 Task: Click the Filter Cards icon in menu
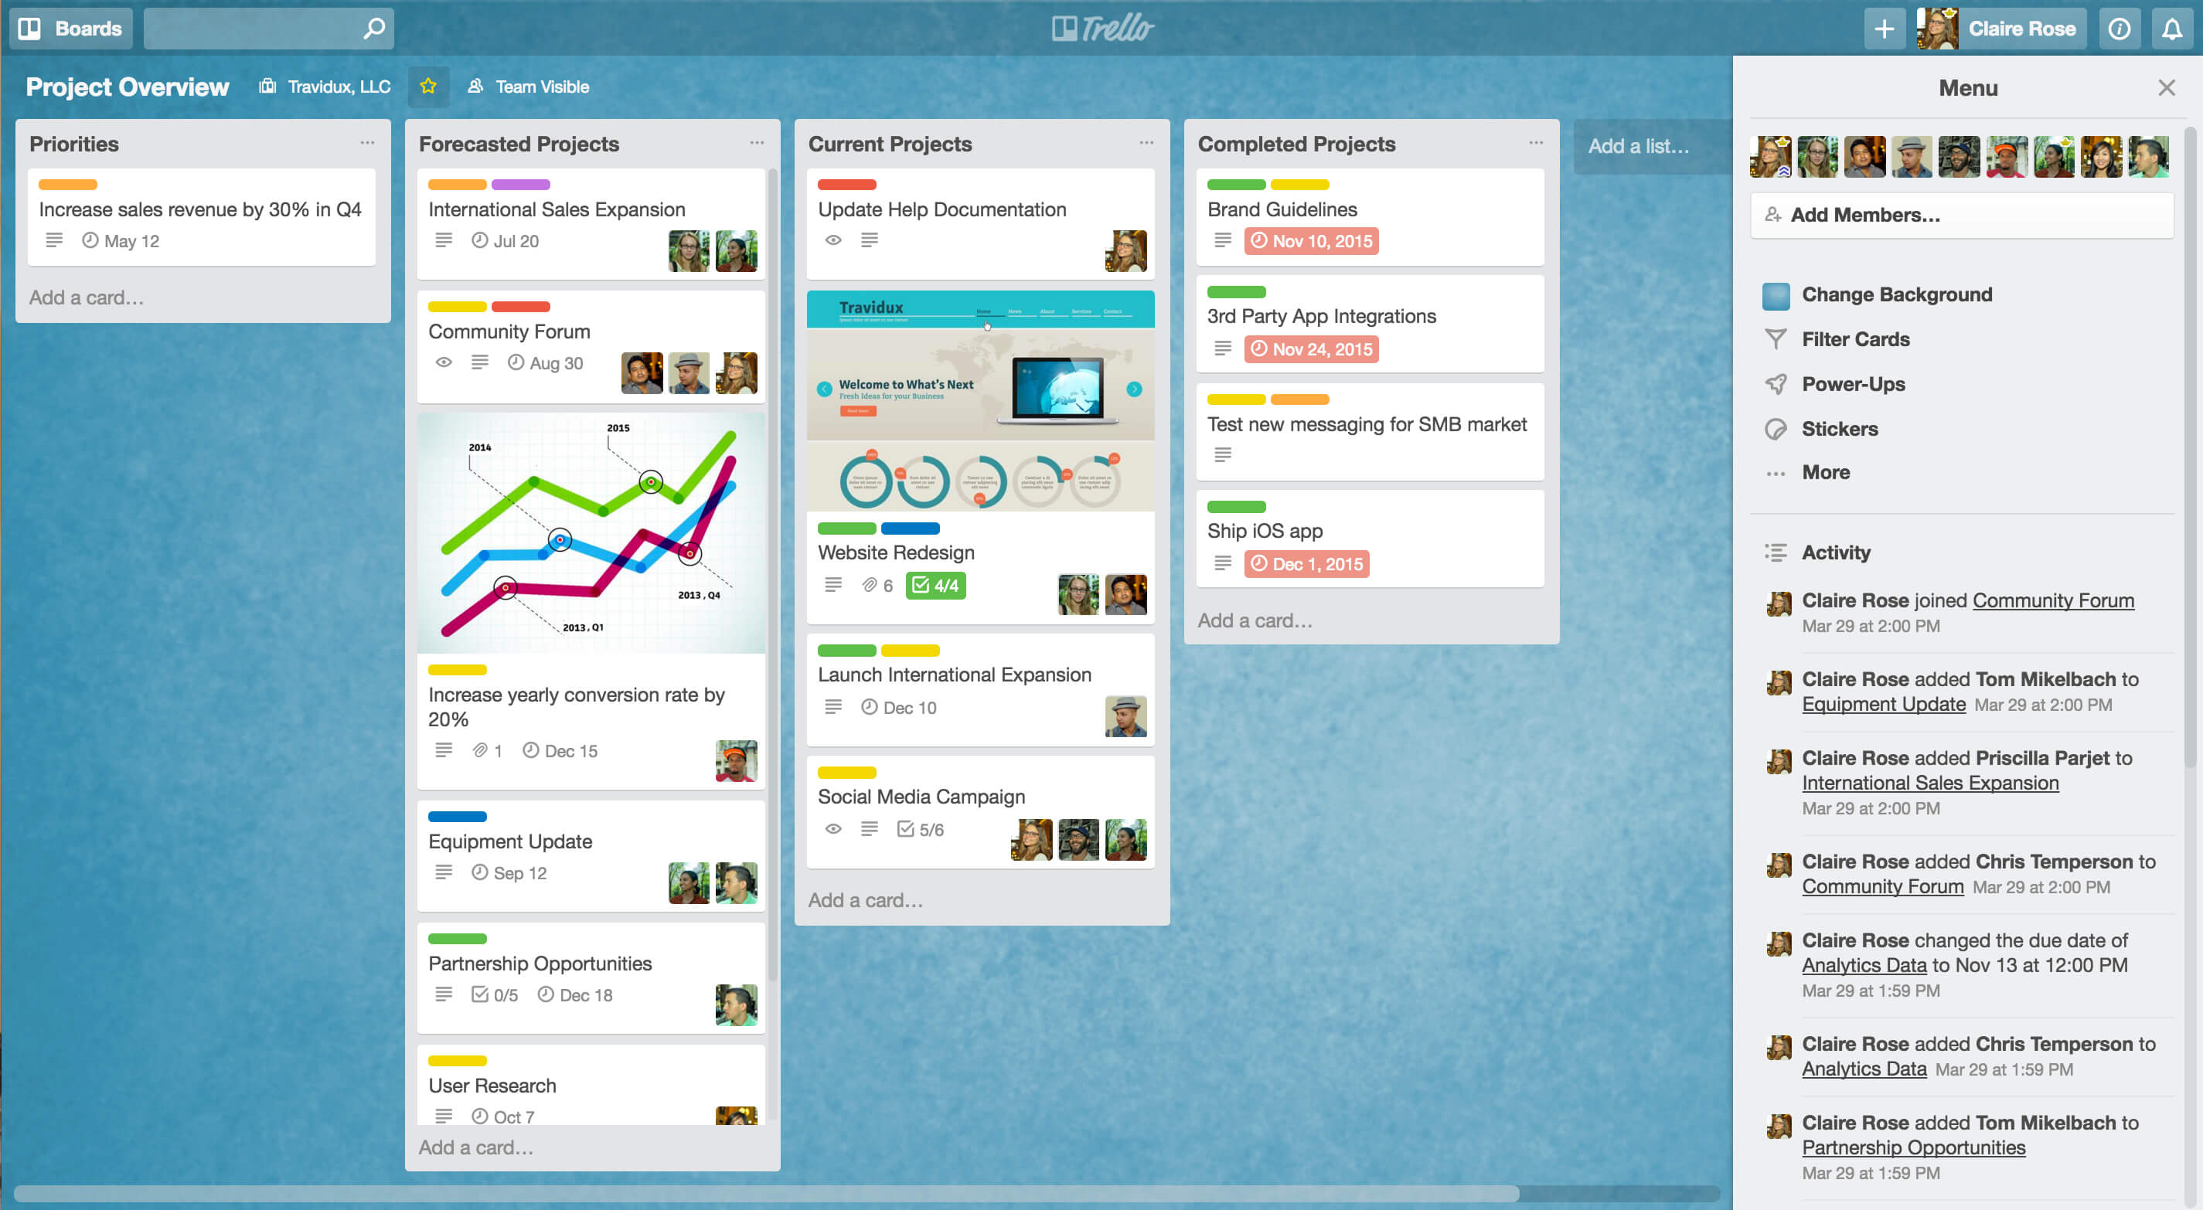pos(1776,338)
